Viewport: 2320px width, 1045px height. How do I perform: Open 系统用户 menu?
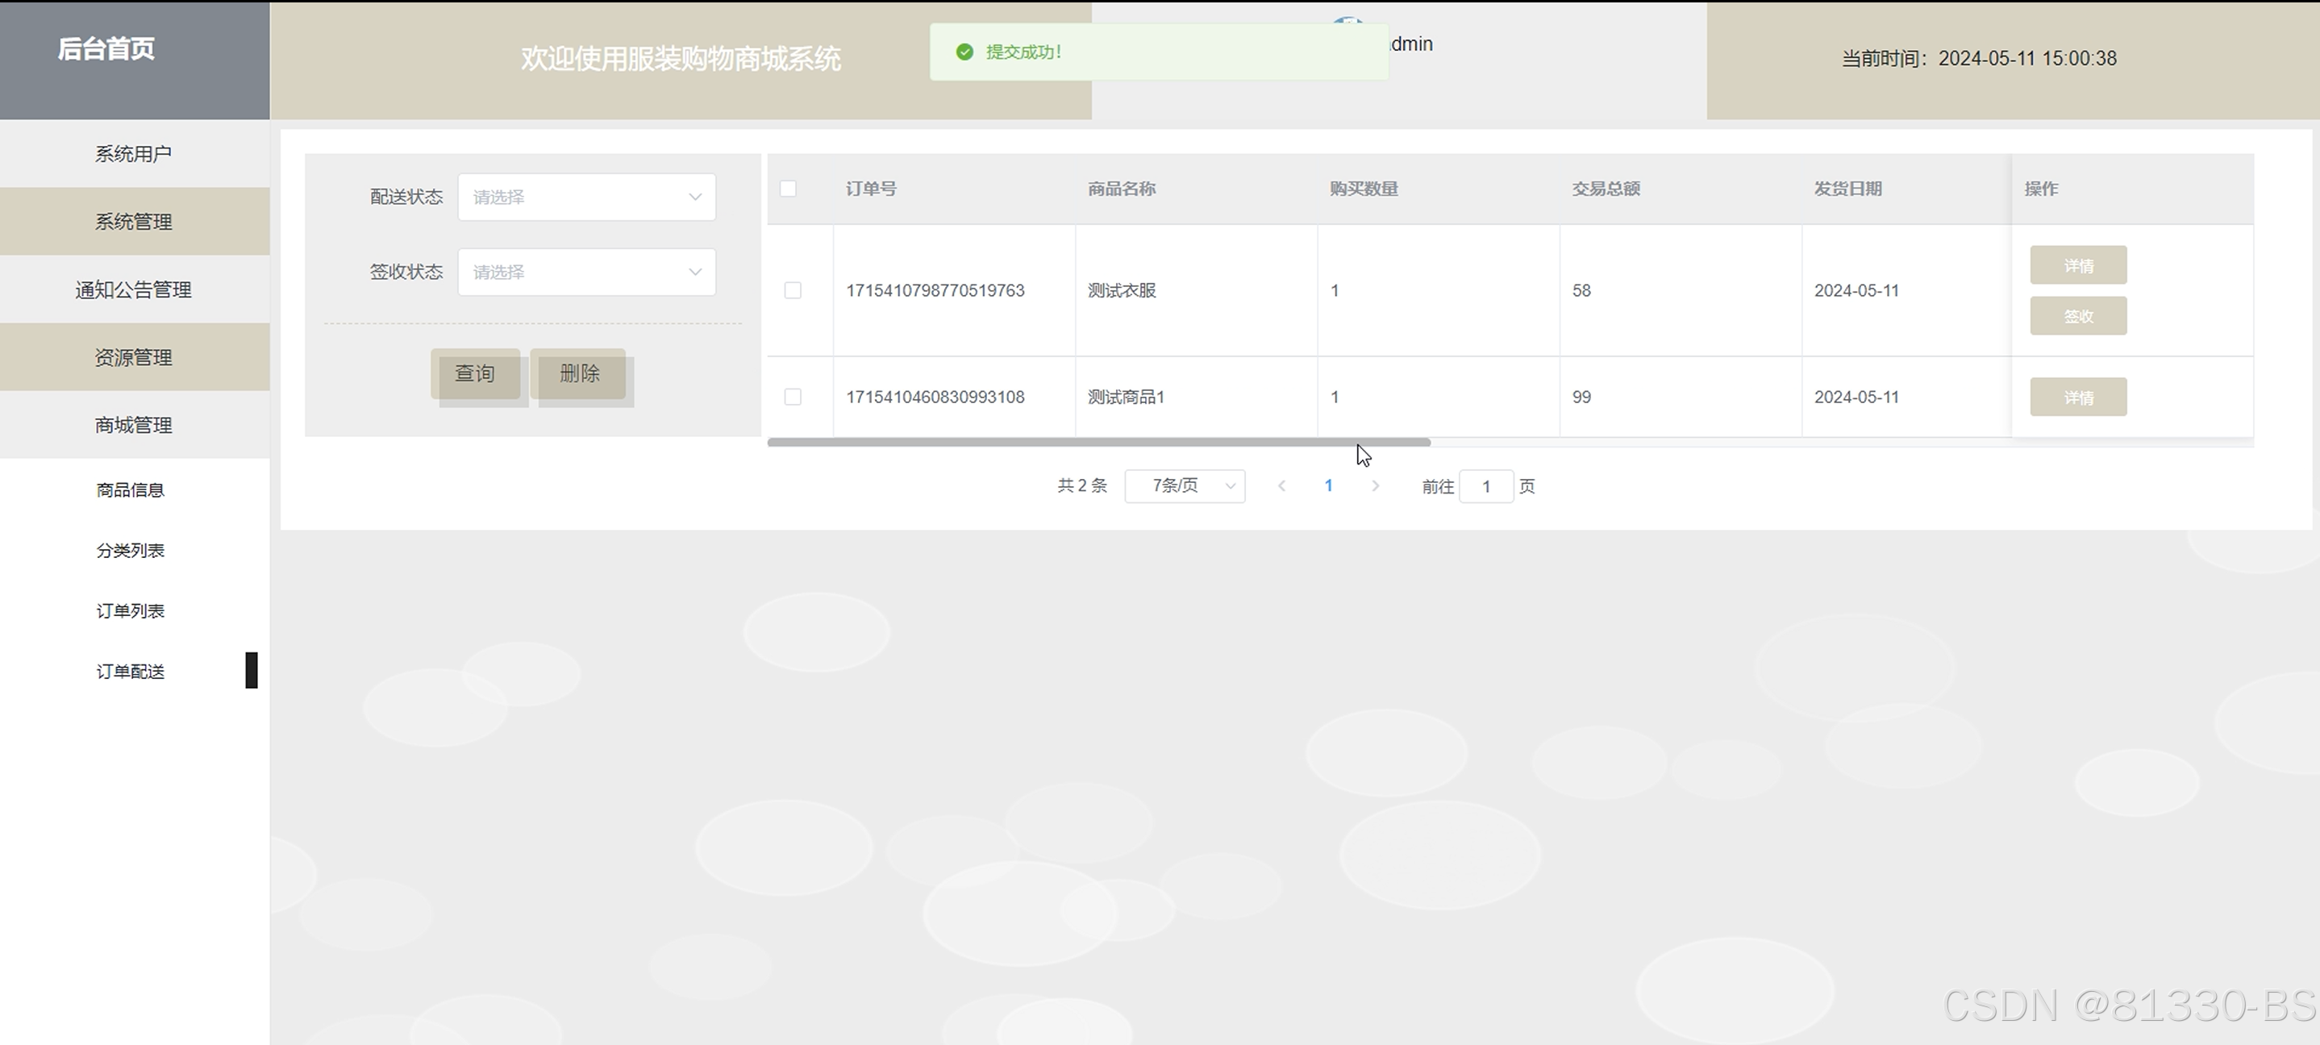click(x=133, y=154)
